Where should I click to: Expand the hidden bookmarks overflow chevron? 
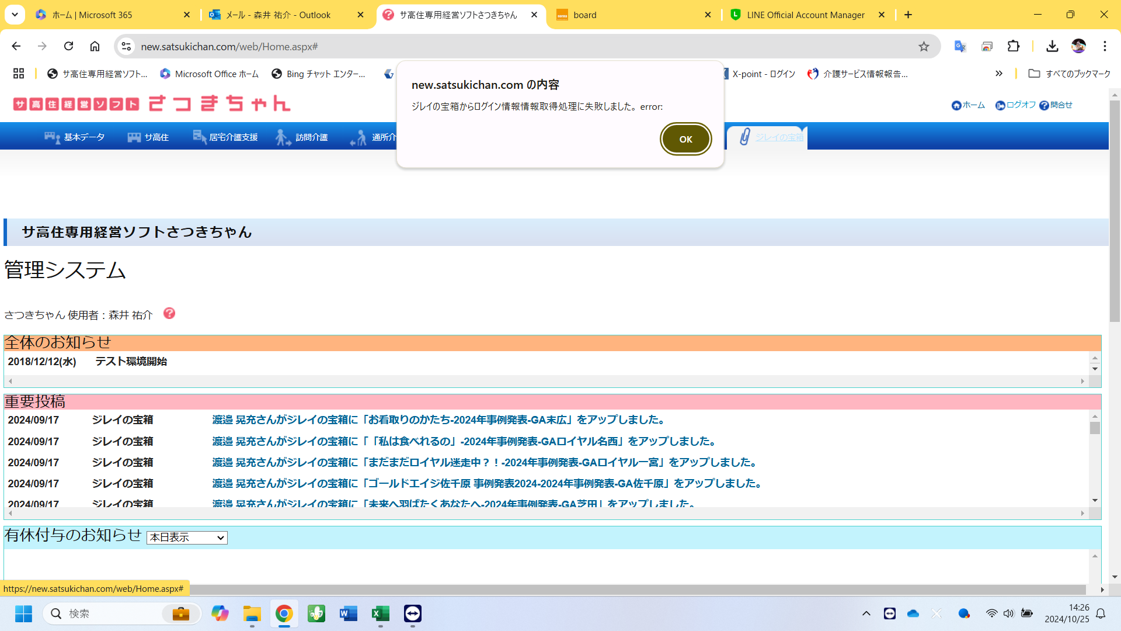pyautogui.click(x=999, y=74)
